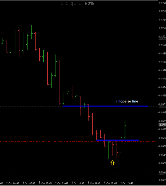Click the last green price bar at far right
Viewport: 166px width, 186px height.
125,130
